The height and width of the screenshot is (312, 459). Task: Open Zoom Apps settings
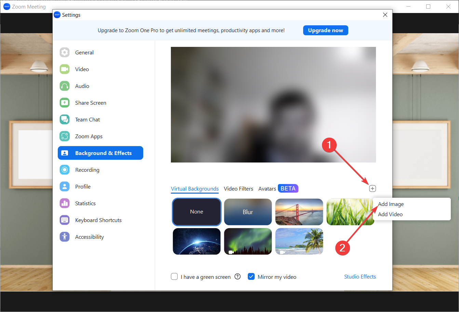pos(100,136)
